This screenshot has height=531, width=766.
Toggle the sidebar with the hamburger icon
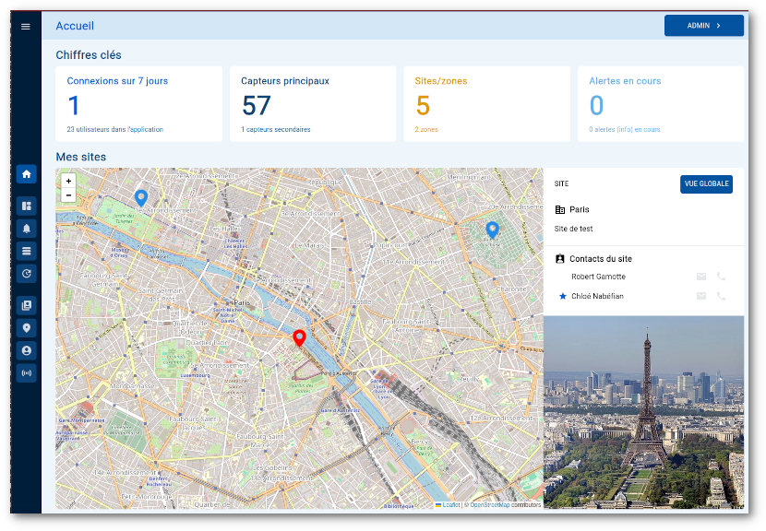[26, 26]
